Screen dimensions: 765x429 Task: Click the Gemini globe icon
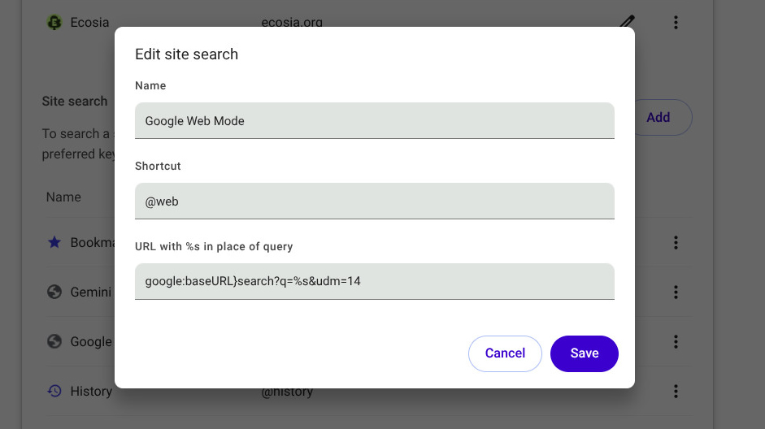point(54,292)
